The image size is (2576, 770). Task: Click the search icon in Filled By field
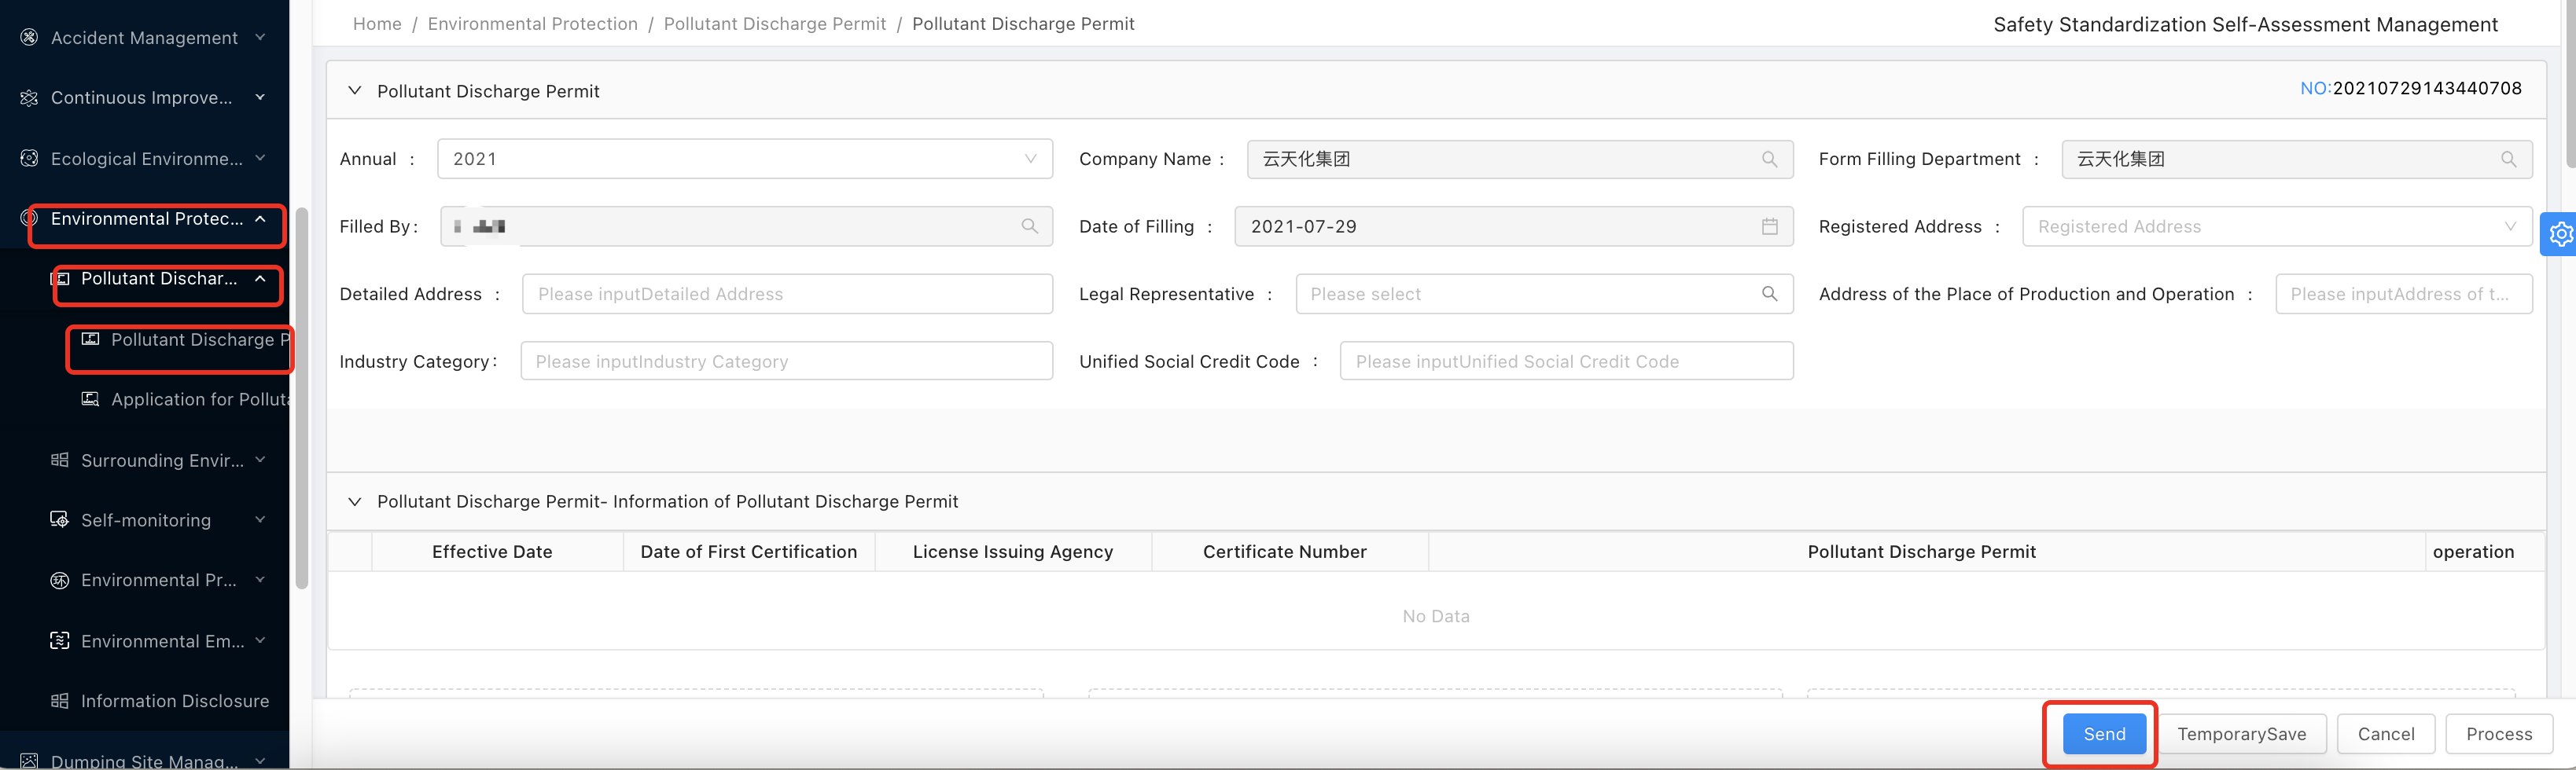pos(1029,227)
